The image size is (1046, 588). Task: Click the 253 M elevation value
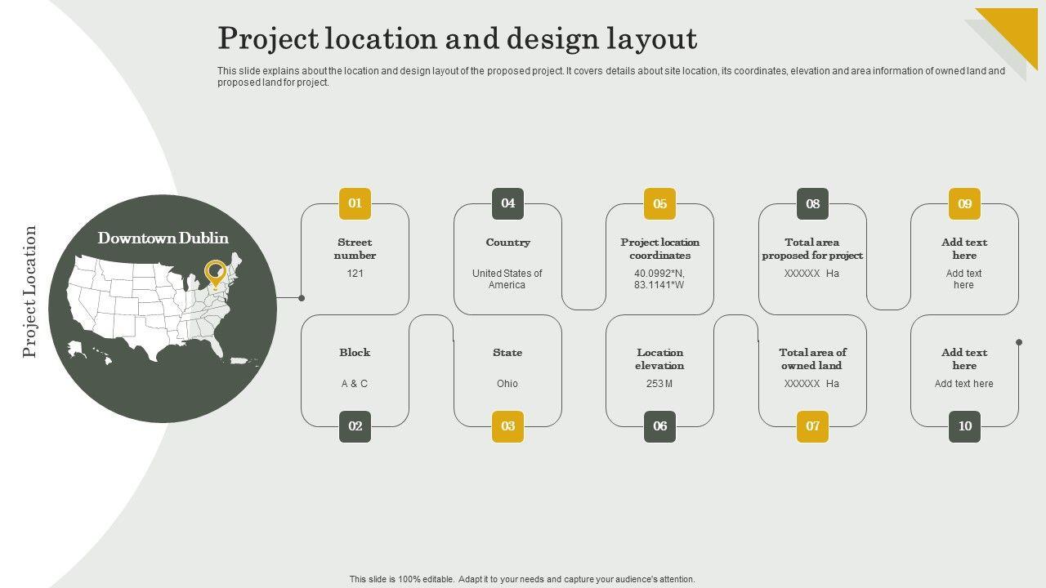pos(659,384)
